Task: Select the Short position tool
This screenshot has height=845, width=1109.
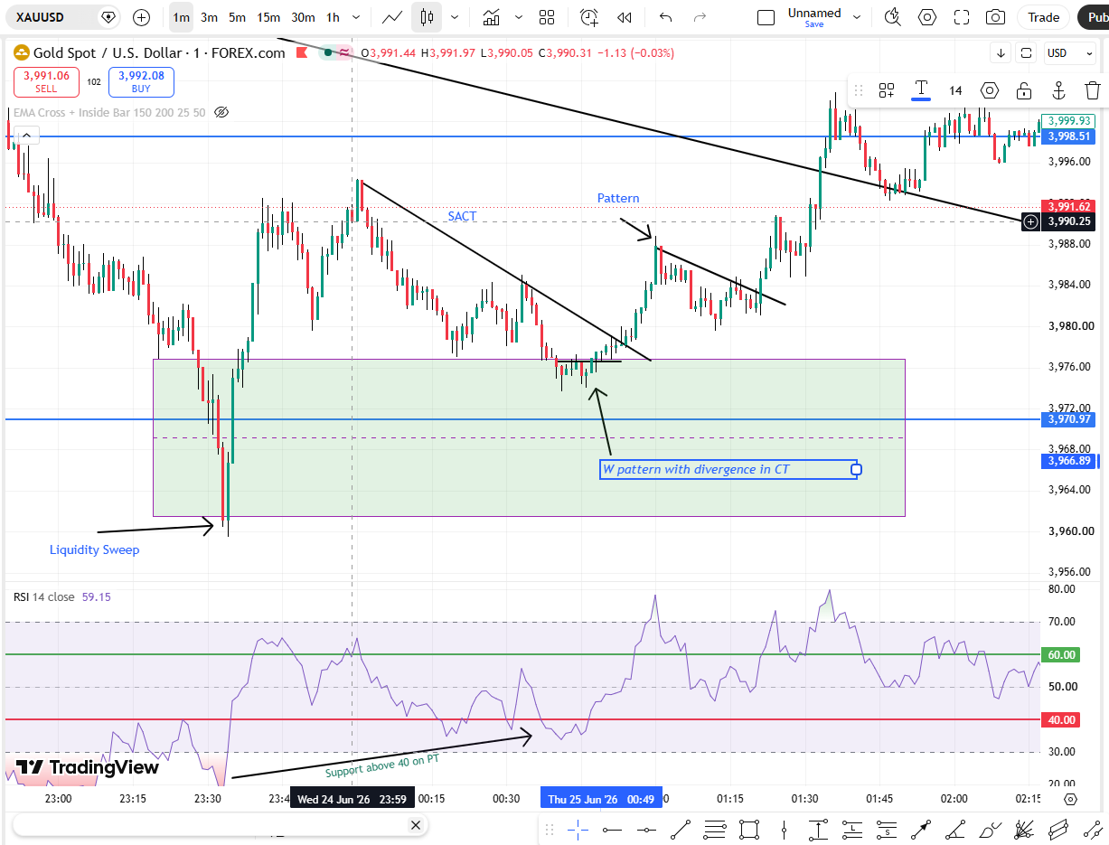Action: point(888,829)
